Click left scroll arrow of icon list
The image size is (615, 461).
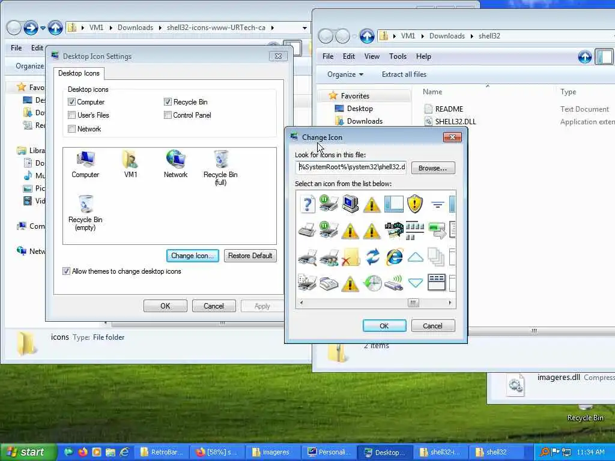301,303
